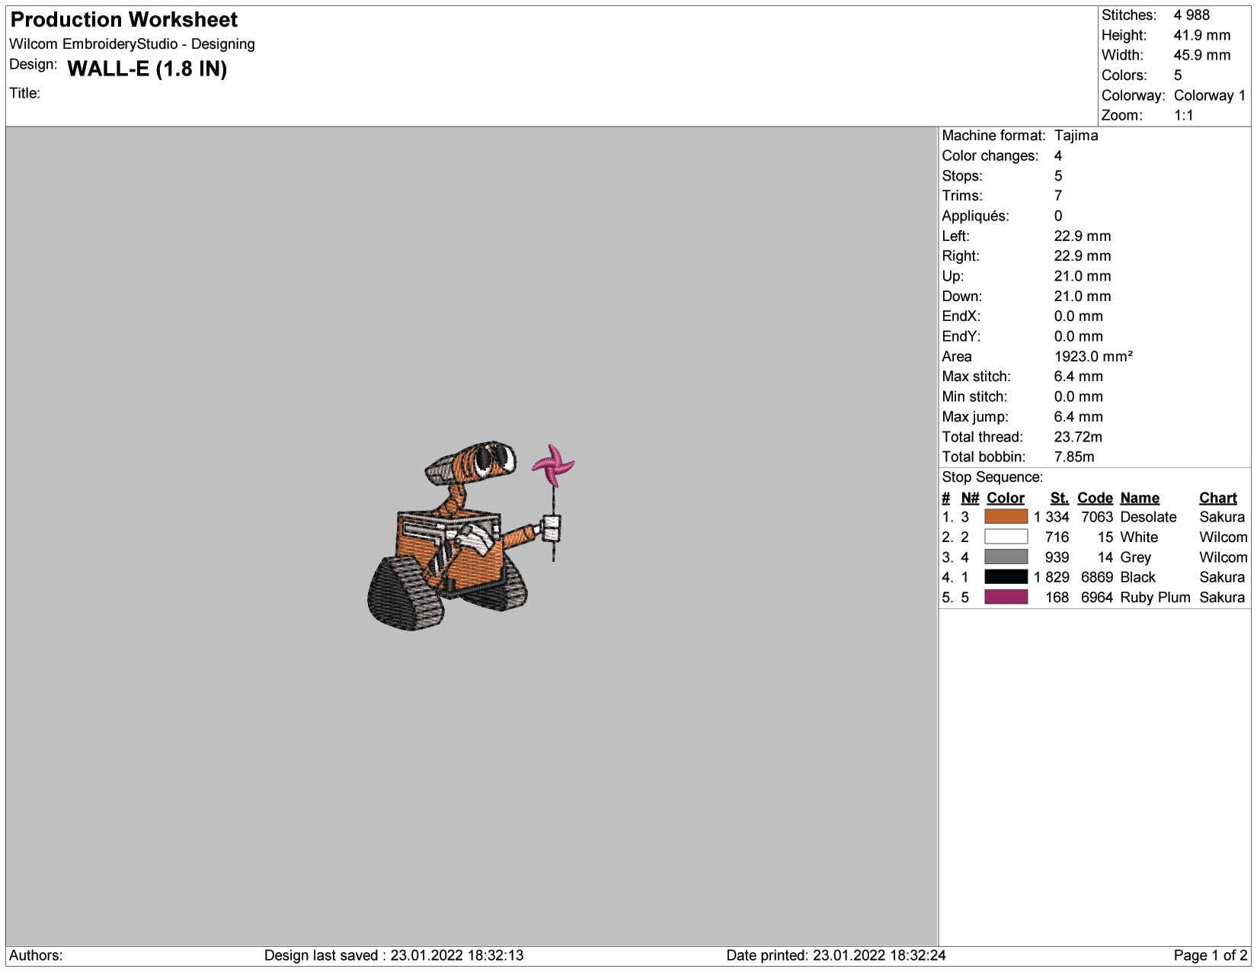Pick the Grey thread color swatch
Screen dimensions: 1257x972
pyautogui.click(x=1006, y=557)
